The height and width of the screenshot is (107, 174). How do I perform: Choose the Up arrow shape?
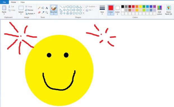click(81, 10)
